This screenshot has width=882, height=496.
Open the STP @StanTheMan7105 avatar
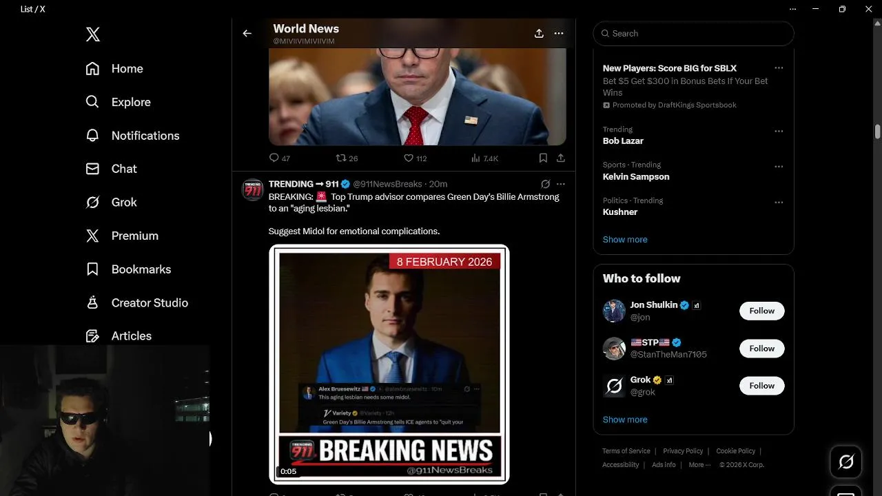pos(614,349)
